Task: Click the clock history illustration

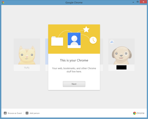Action: [93, 40]
